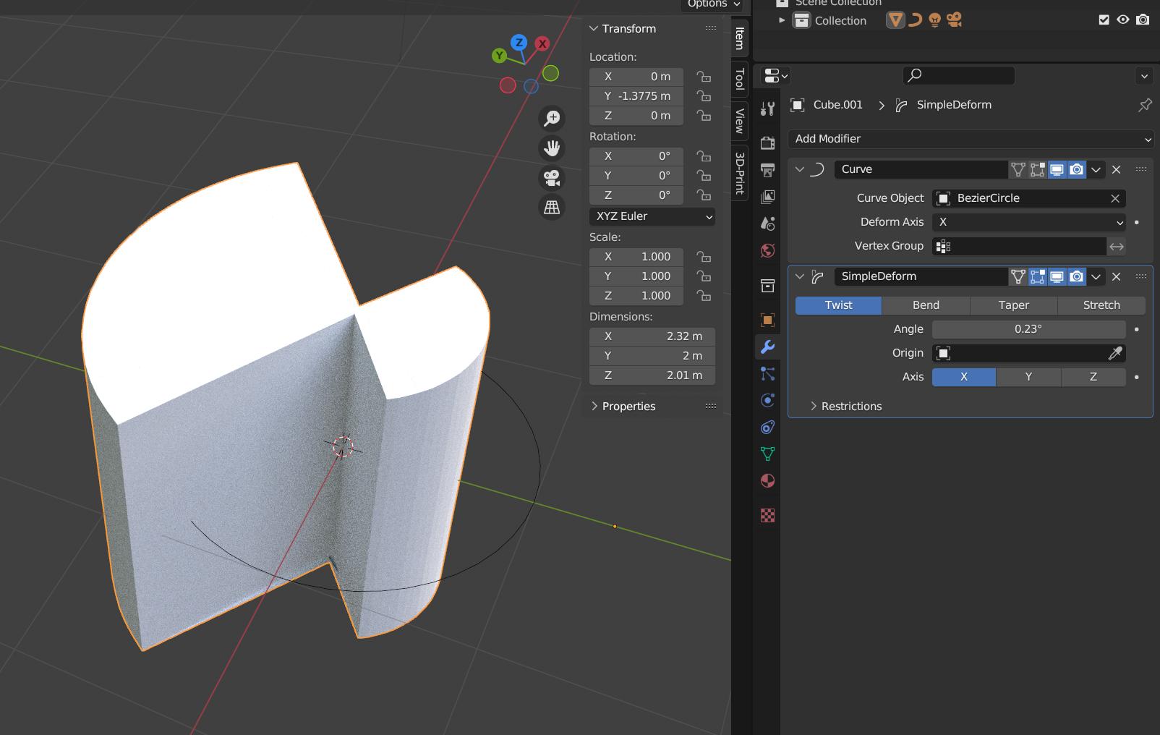The image size is (1160, 735).
Task: Open Scene properties tab icon
Action: pos(767,224)
